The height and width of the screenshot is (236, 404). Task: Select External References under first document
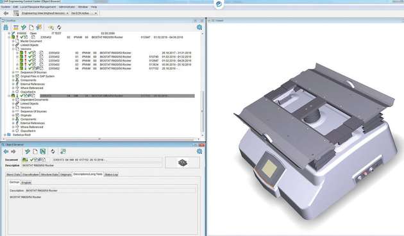[x=33, y=84]
